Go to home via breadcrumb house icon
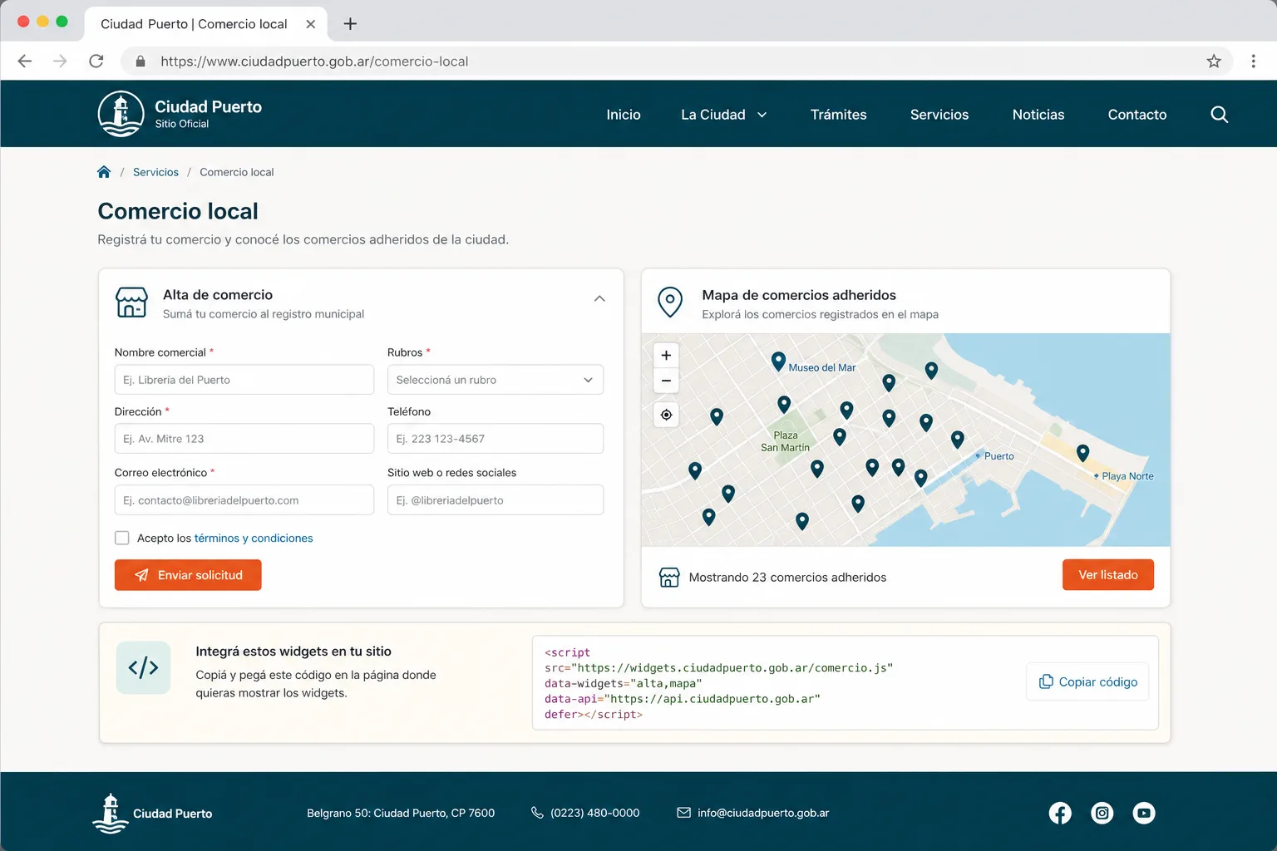Screen dimensions: 1277x851 pyautogui.click(x=104, y=172)
